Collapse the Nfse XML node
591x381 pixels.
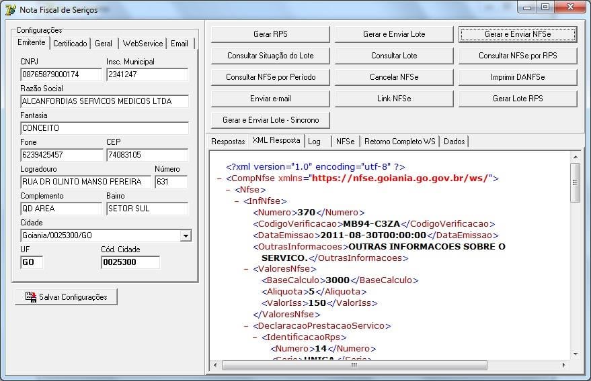[x=228, y=190]
